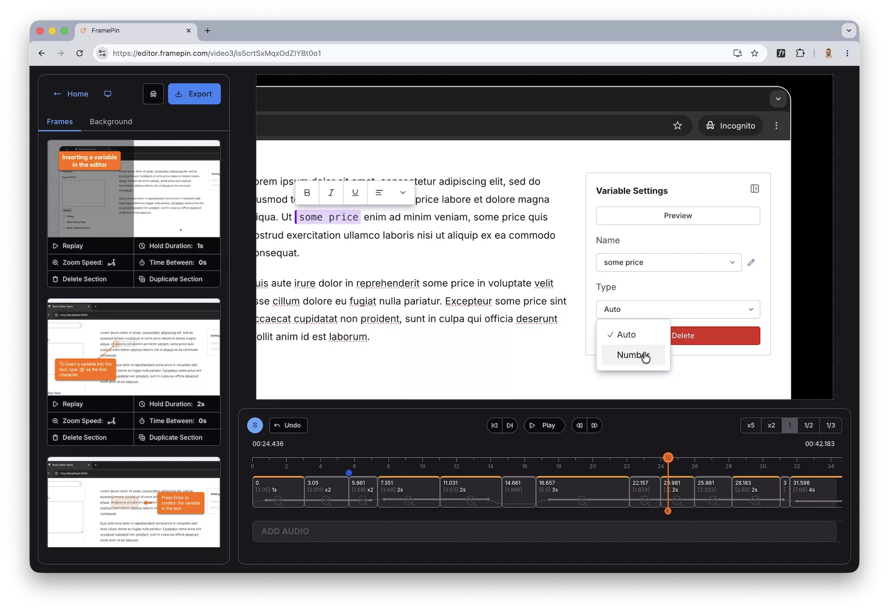Select the checked Auto option

(x=633, y=335)
